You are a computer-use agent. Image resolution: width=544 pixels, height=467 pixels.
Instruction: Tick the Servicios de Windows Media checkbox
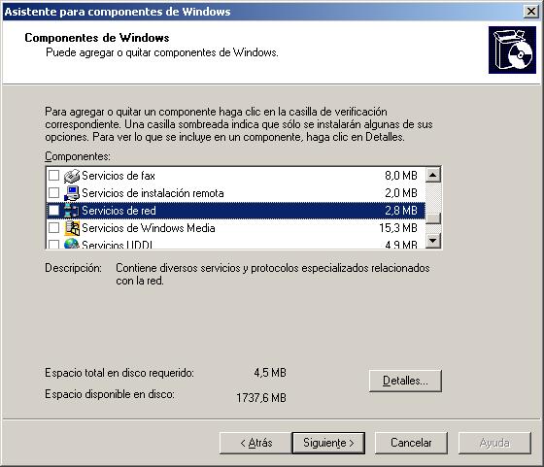pos(53,227)
